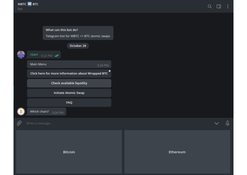Click the user avatar next to /start
Image resolution: width=247 pixels, height=175 pixels.
pyautogui.click(x=21, y=55)
